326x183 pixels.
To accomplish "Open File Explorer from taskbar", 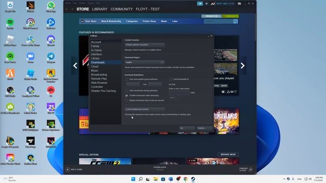I will coord(155,179).
